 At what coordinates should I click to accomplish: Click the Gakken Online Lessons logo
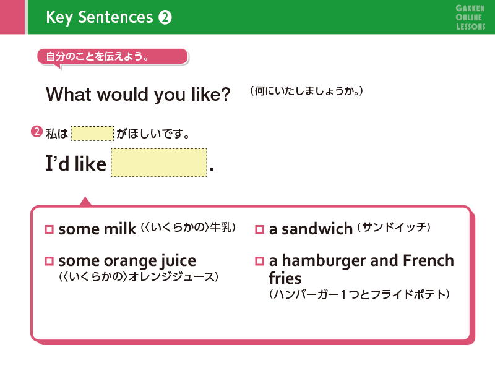(x=470, y=17)
